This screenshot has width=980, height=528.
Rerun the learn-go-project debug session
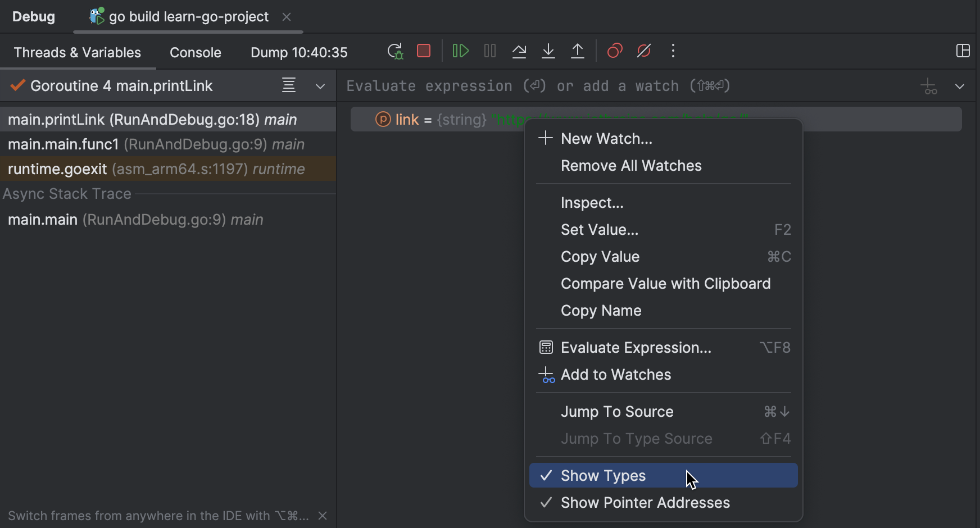point(395,51)
